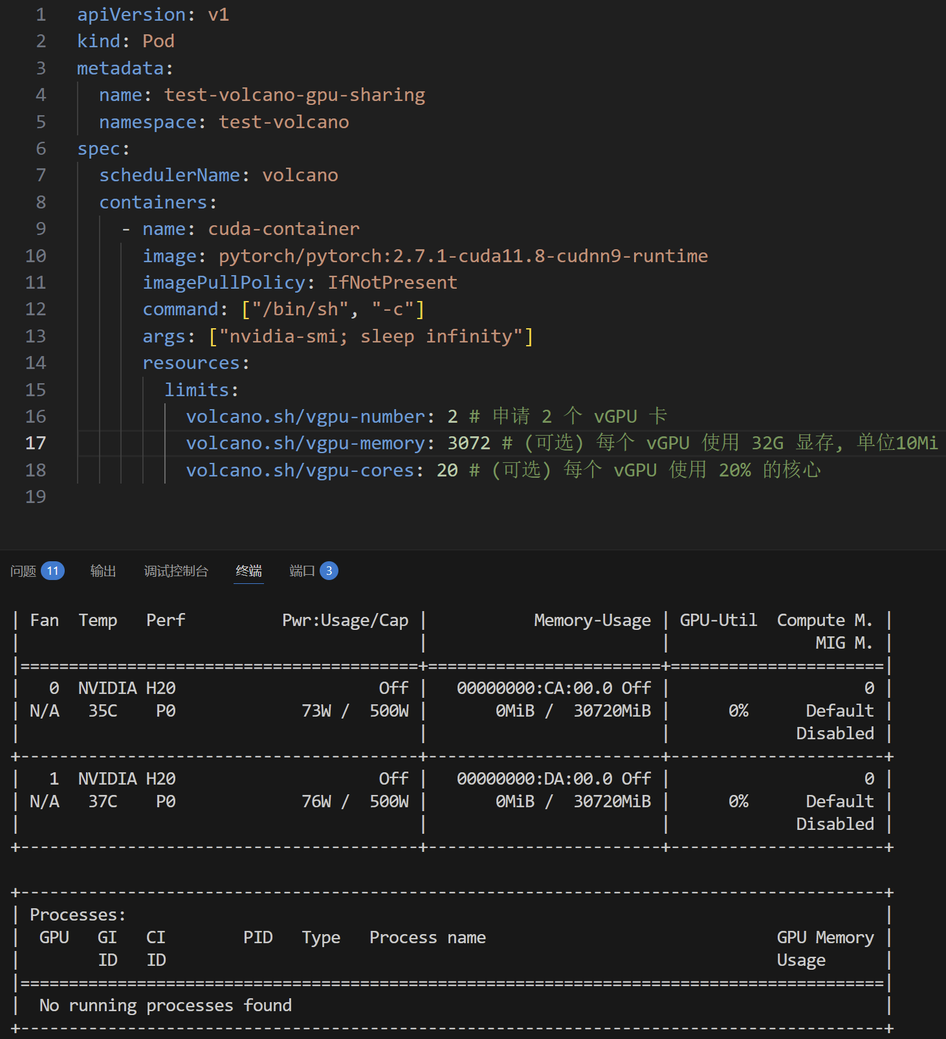Click line number 6 beside spec
Image resolution: width=946 pixels, height=1039 pixels.
point(41,149)
